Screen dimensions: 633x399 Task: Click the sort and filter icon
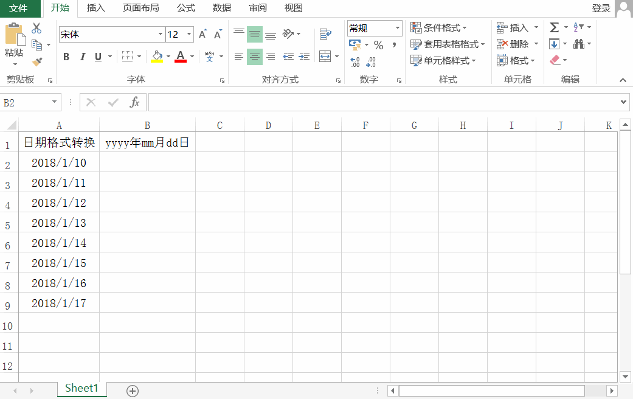coord(578,27)
